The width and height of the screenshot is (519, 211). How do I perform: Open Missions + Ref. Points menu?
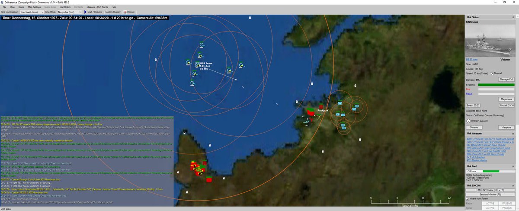coord(97,7)
